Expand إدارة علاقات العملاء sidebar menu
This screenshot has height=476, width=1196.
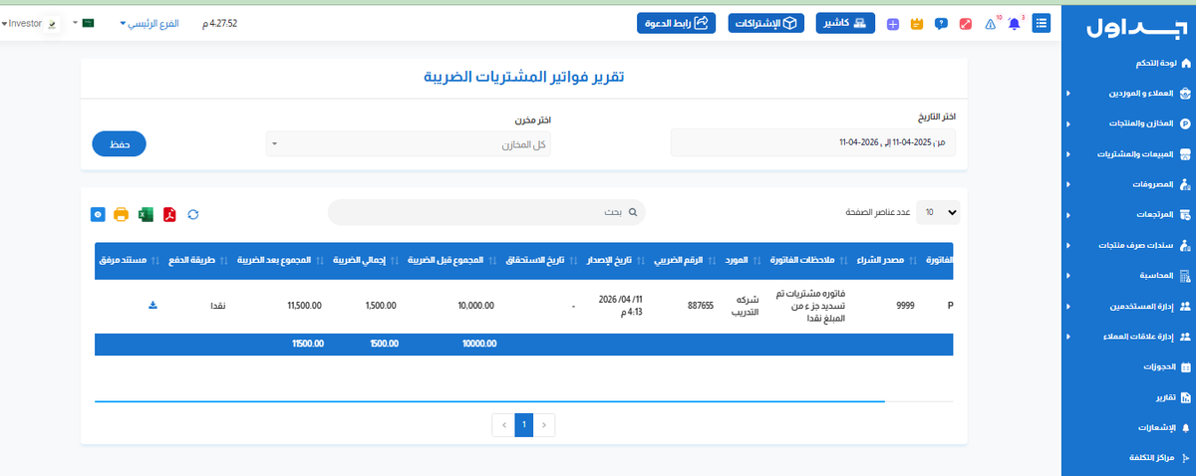coord(1128,337)
